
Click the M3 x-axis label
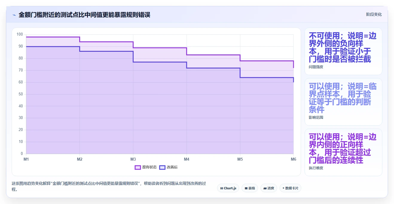(133, 159)
